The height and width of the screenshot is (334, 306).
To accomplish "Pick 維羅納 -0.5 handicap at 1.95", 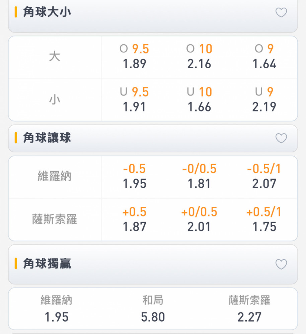I will [134, 176].
